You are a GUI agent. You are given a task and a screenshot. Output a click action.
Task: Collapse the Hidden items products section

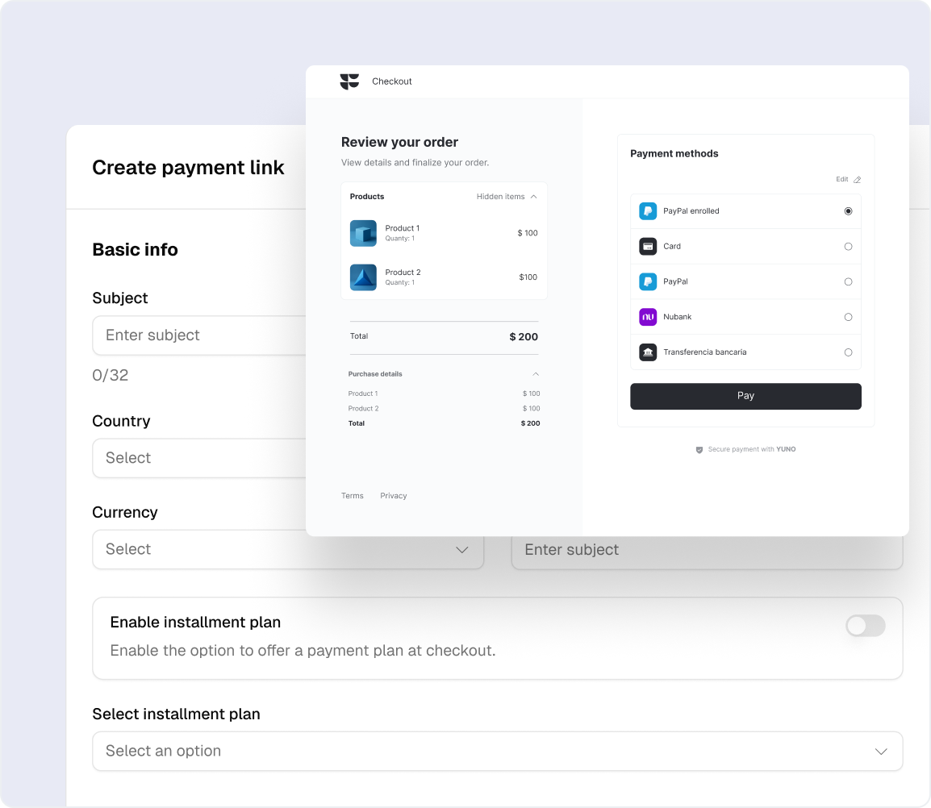533,197
